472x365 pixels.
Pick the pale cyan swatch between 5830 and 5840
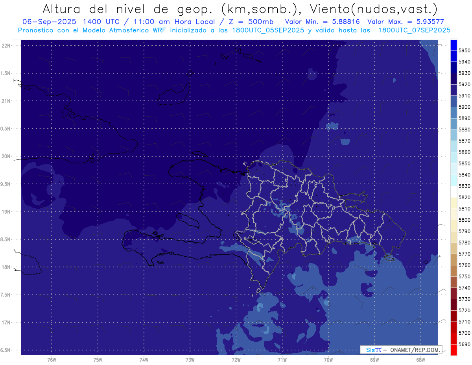(453, 180)
